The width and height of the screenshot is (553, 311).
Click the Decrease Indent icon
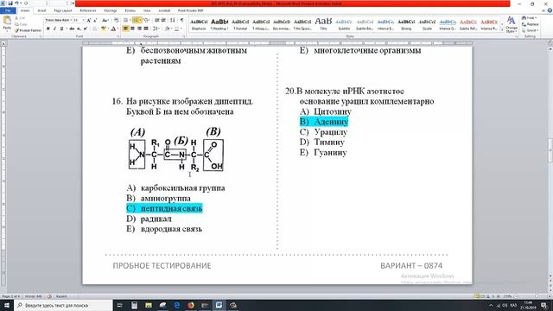tap(157, 21)
